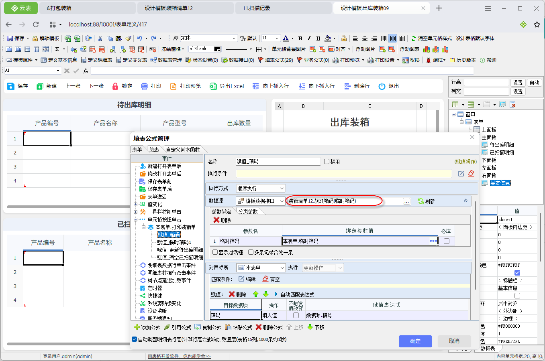Click the refresh data source icon
The height and width of the screenshot is (361, 545).
point(421,201)
